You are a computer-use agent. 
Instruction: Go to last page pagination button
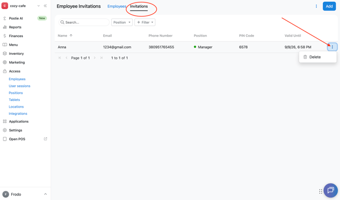(x=101, y=58)
